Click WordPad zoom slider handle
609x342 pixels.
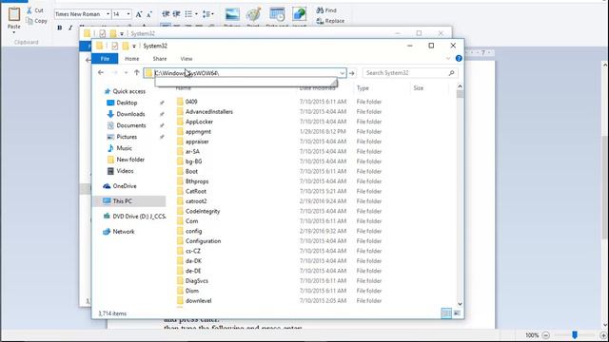575,334
